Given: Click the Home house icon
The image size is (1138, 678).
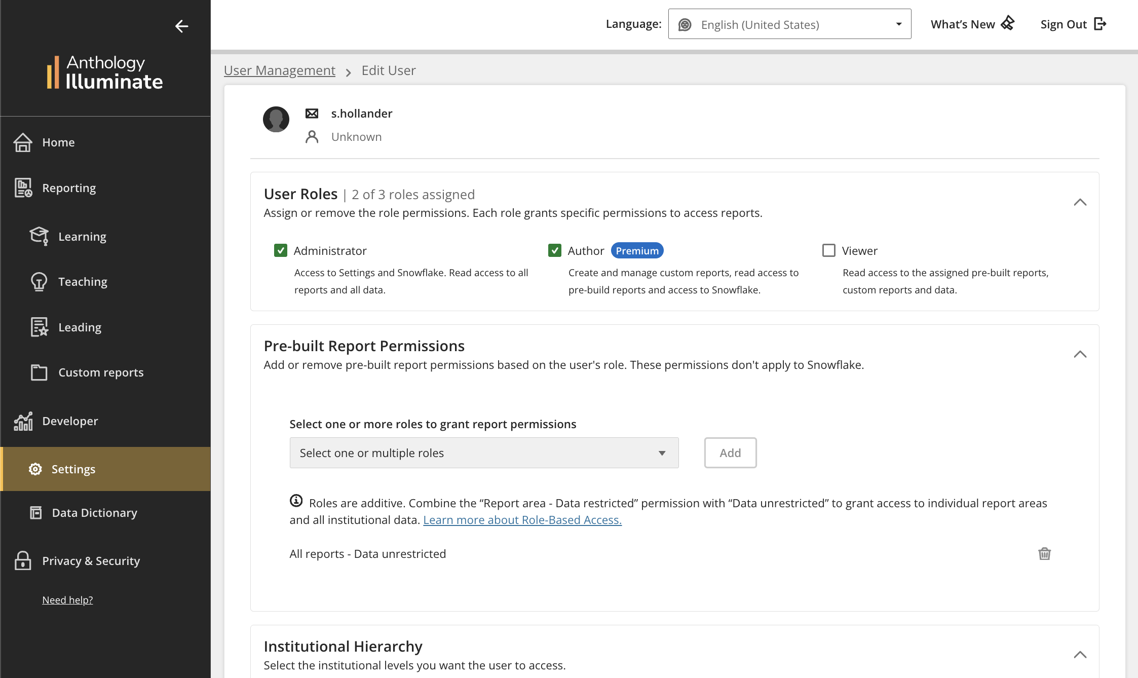Looking at the screenshot, I should point(23,142).
